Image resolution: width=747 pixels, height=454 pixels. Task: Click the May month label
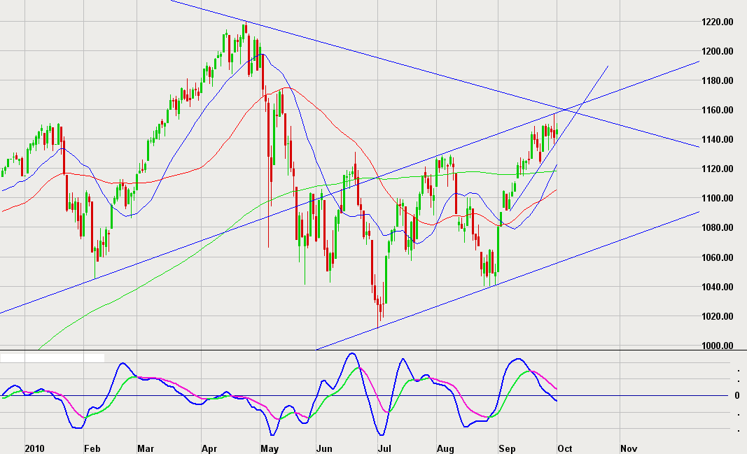[x=270, y=448]
